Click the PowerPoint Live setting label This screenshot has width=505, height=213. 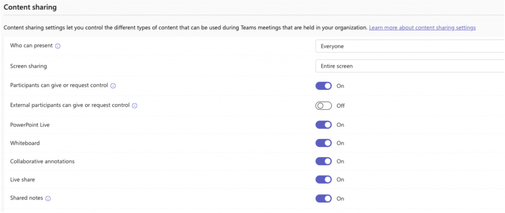pyautogui.click(x=30, y=125)
